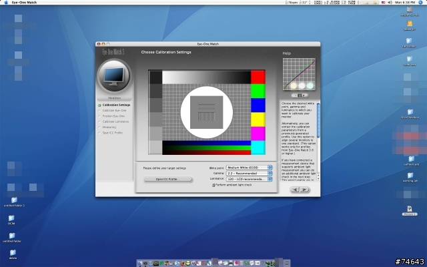Click the central grayscale test pattern circle
The width and height of the screenshot is (427, 267).
click(x=206, y=112)
